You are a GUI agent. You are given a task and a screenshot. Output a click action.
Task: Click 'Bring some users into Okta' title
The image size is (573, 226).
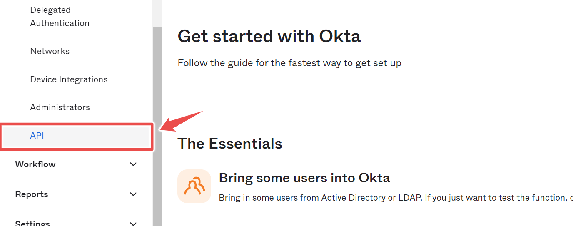pyautogui.click(x=304, y=178)
